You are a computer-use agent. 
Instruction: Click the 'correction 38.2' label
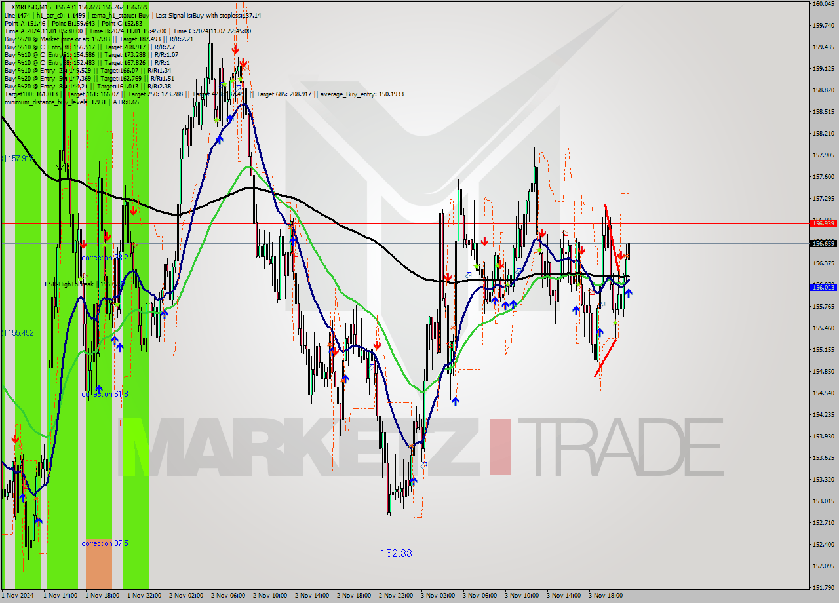[x=105, y=258]
